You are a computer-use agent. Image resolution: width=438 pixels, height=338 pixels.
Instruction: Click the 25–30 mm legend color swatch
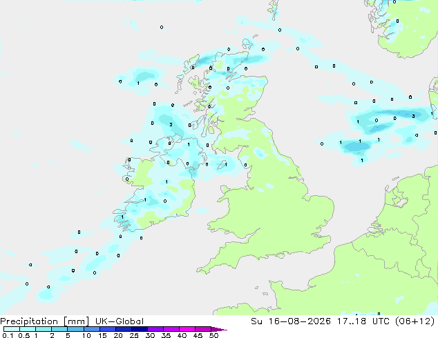tap(139, 329)
